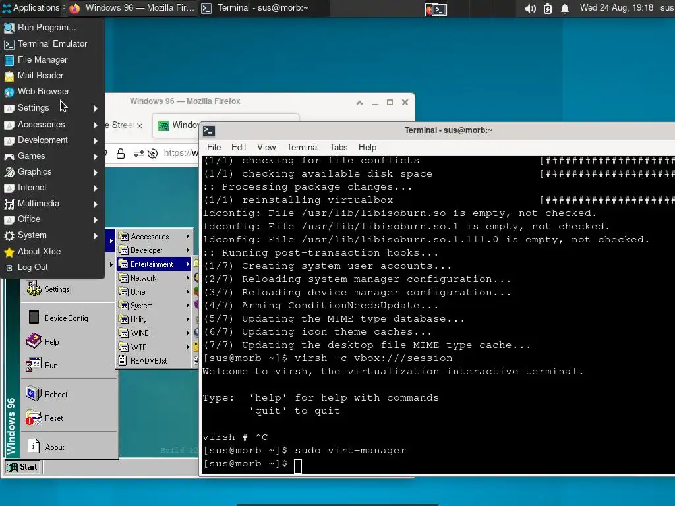Switch to Windows 96 Firefox taskbar button
The image size is (675, 506).
tap(132, 8)
